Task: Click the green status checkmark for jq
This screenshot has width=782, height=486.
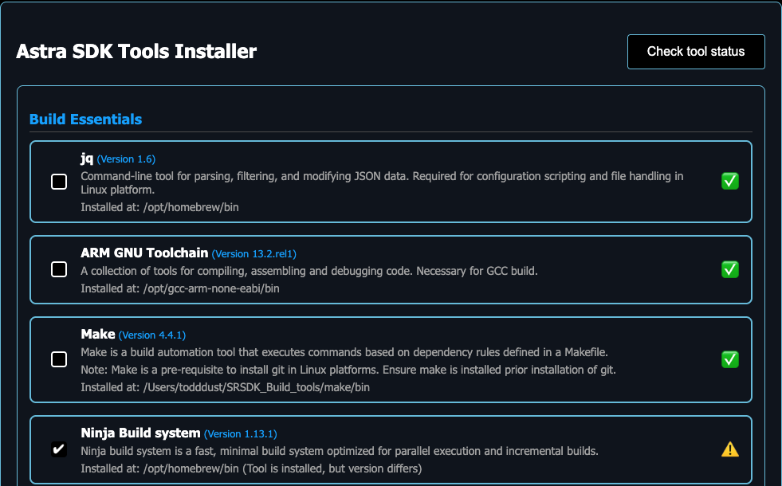Action: [x=730, y=181]
